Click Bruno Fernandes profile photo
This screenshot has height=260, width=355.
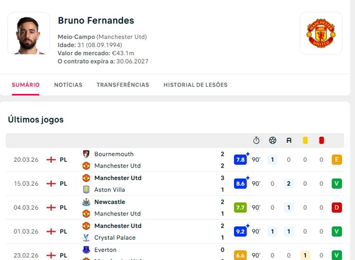pos(28,33)
